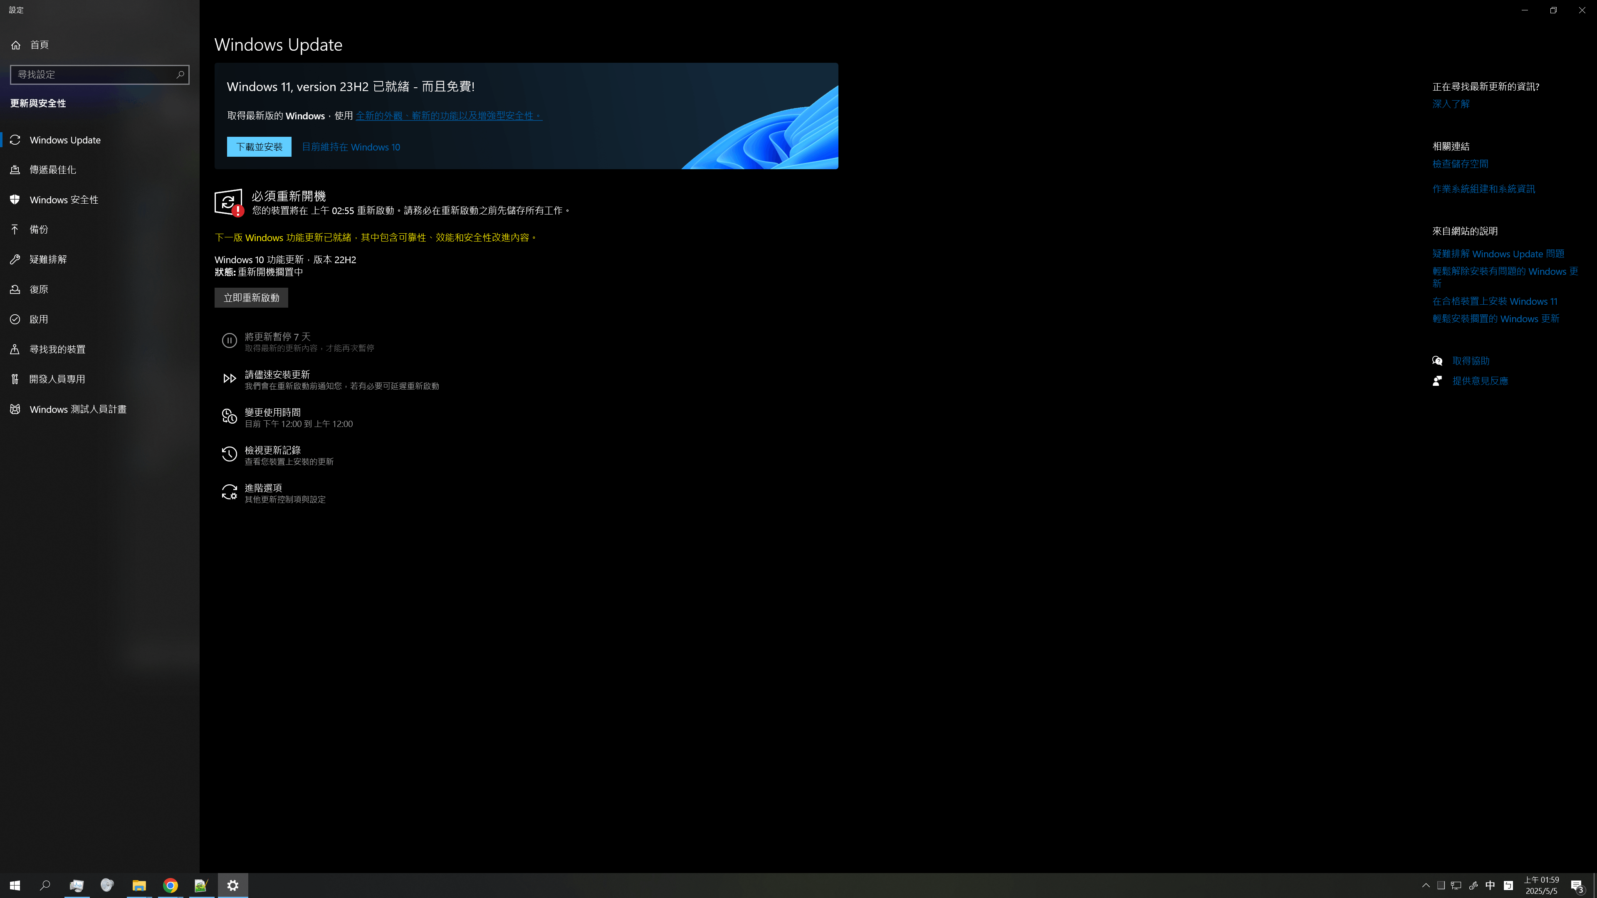Click the 尋找設定 search field
Viewport: 1597px width, 898px height.
(x=93, y=74)
